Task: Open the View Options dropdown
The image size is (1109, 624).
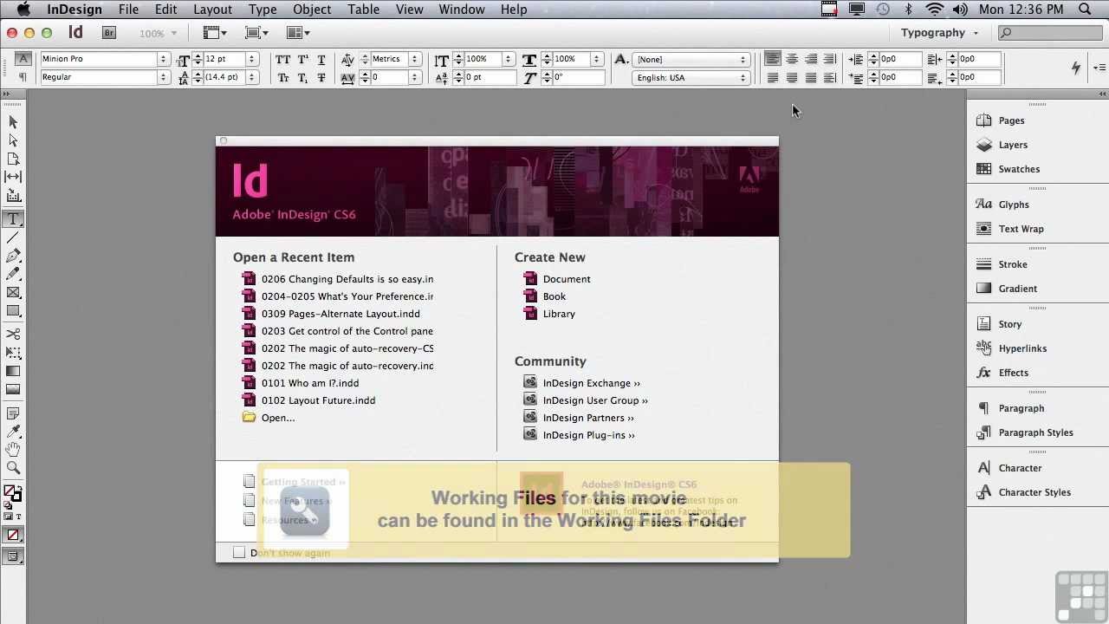Action: pyautogui.click(x=214, y=33)
